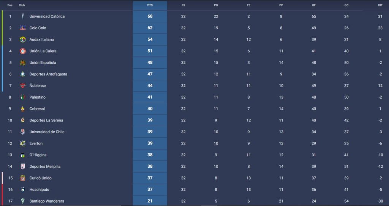Sort standings by the DIF column header

[x=380, y=5]
